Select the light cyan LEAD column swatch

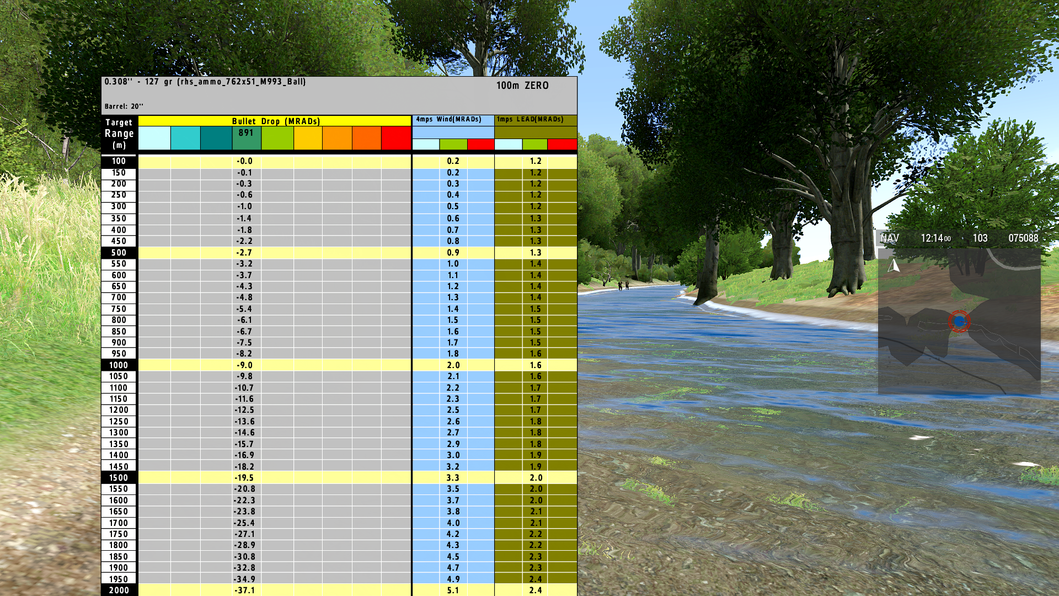[x=509, y=145]
